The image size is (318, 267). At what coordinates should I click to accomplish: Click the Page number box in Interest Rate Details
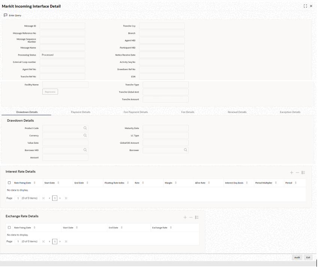point(18,198)
